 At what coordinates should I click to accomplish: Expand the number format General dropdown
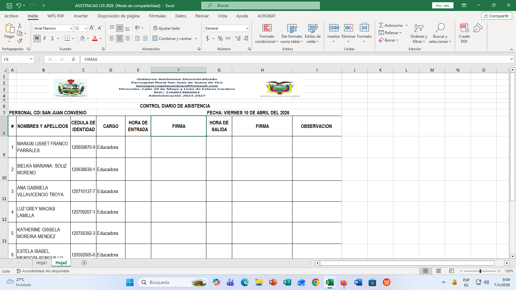pos(247,28)
